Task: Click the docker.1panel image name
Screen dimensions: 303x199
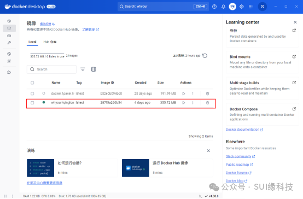Action: [x=62, y=93]
